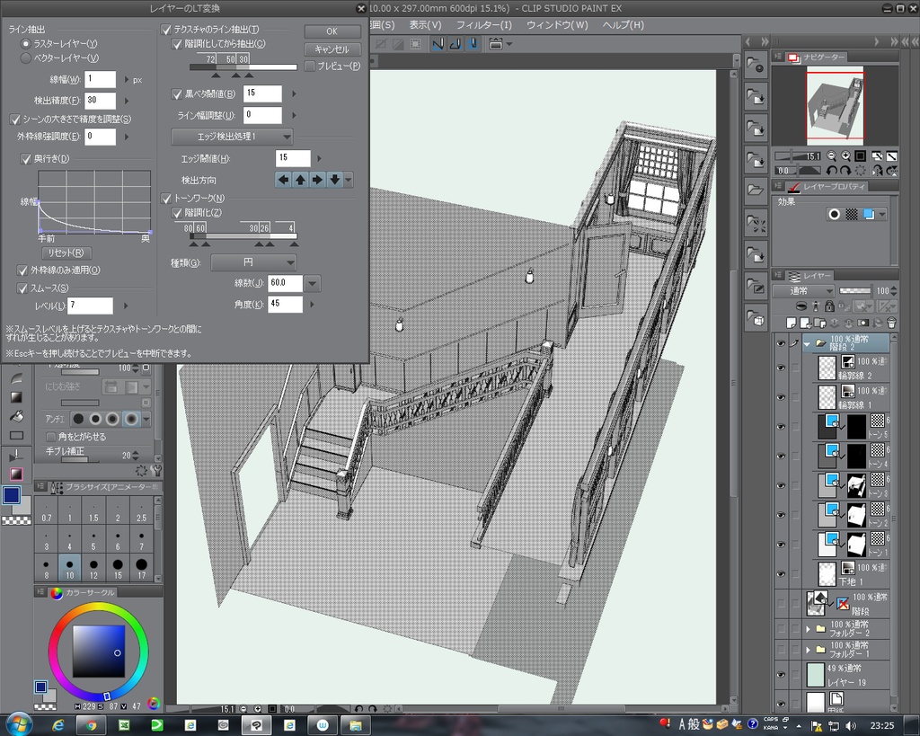Click the Reset (リセット) button under the graph

tap(67, 253)
